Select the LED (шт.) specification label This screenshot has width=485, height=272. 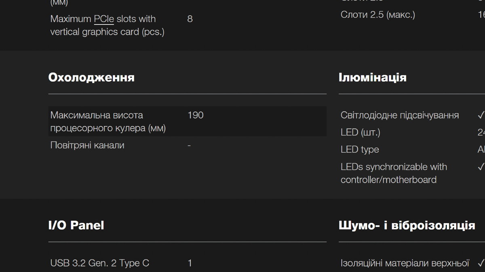pos(361,132)
